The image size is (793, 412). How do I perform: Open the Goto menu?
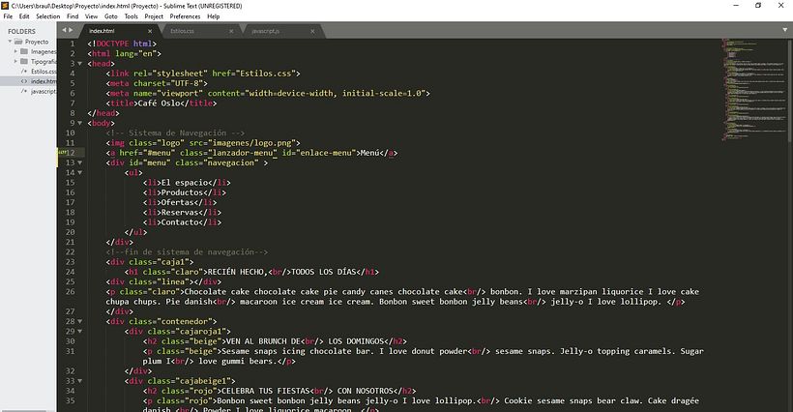[x=111, y=16]
